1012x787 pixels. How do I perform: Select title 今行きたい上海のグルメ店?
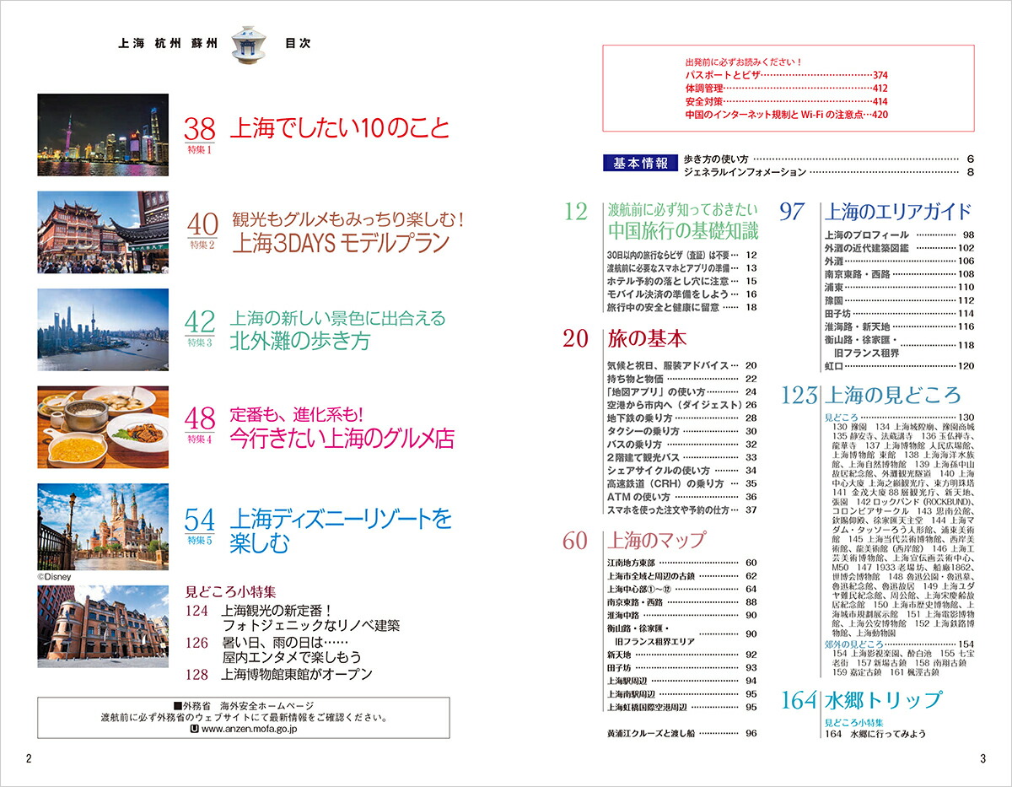pyautogui.click(x=342, y=438)
